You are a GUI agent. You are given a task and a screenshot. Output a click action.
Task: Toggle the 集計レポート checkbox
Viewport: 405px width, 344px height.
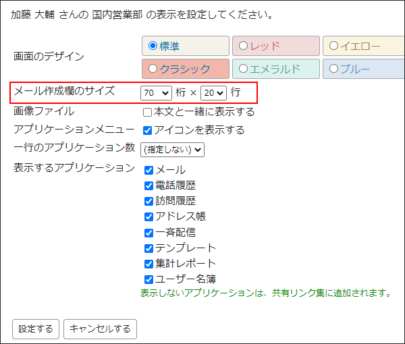click(x=148, y=264)
